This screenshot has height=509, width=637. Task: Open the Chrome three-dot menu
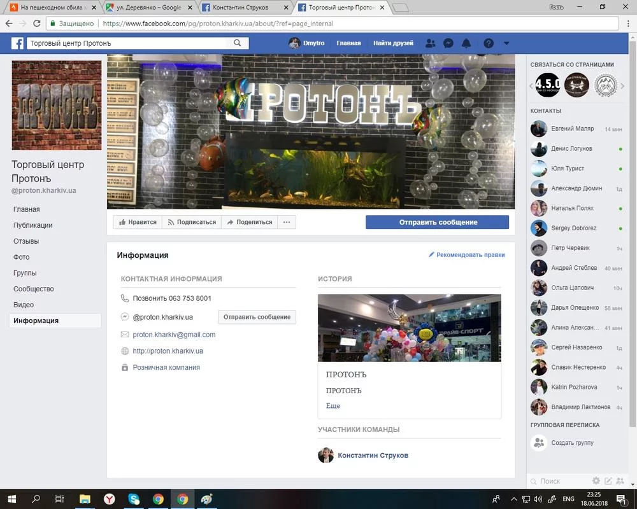click(x=628, y=24)
